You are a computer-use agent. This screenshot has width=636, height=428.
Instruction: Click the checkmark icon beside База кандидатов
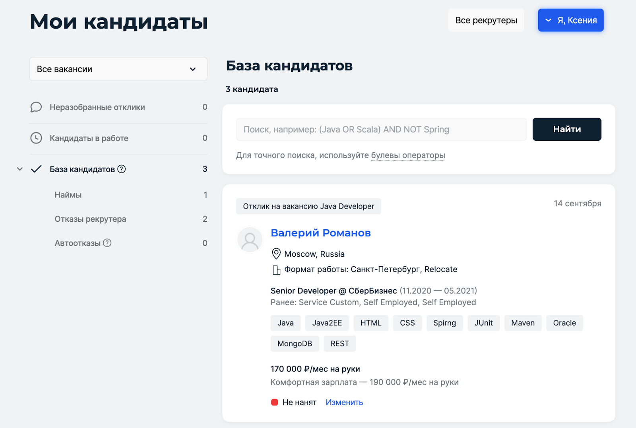point(36,169)
